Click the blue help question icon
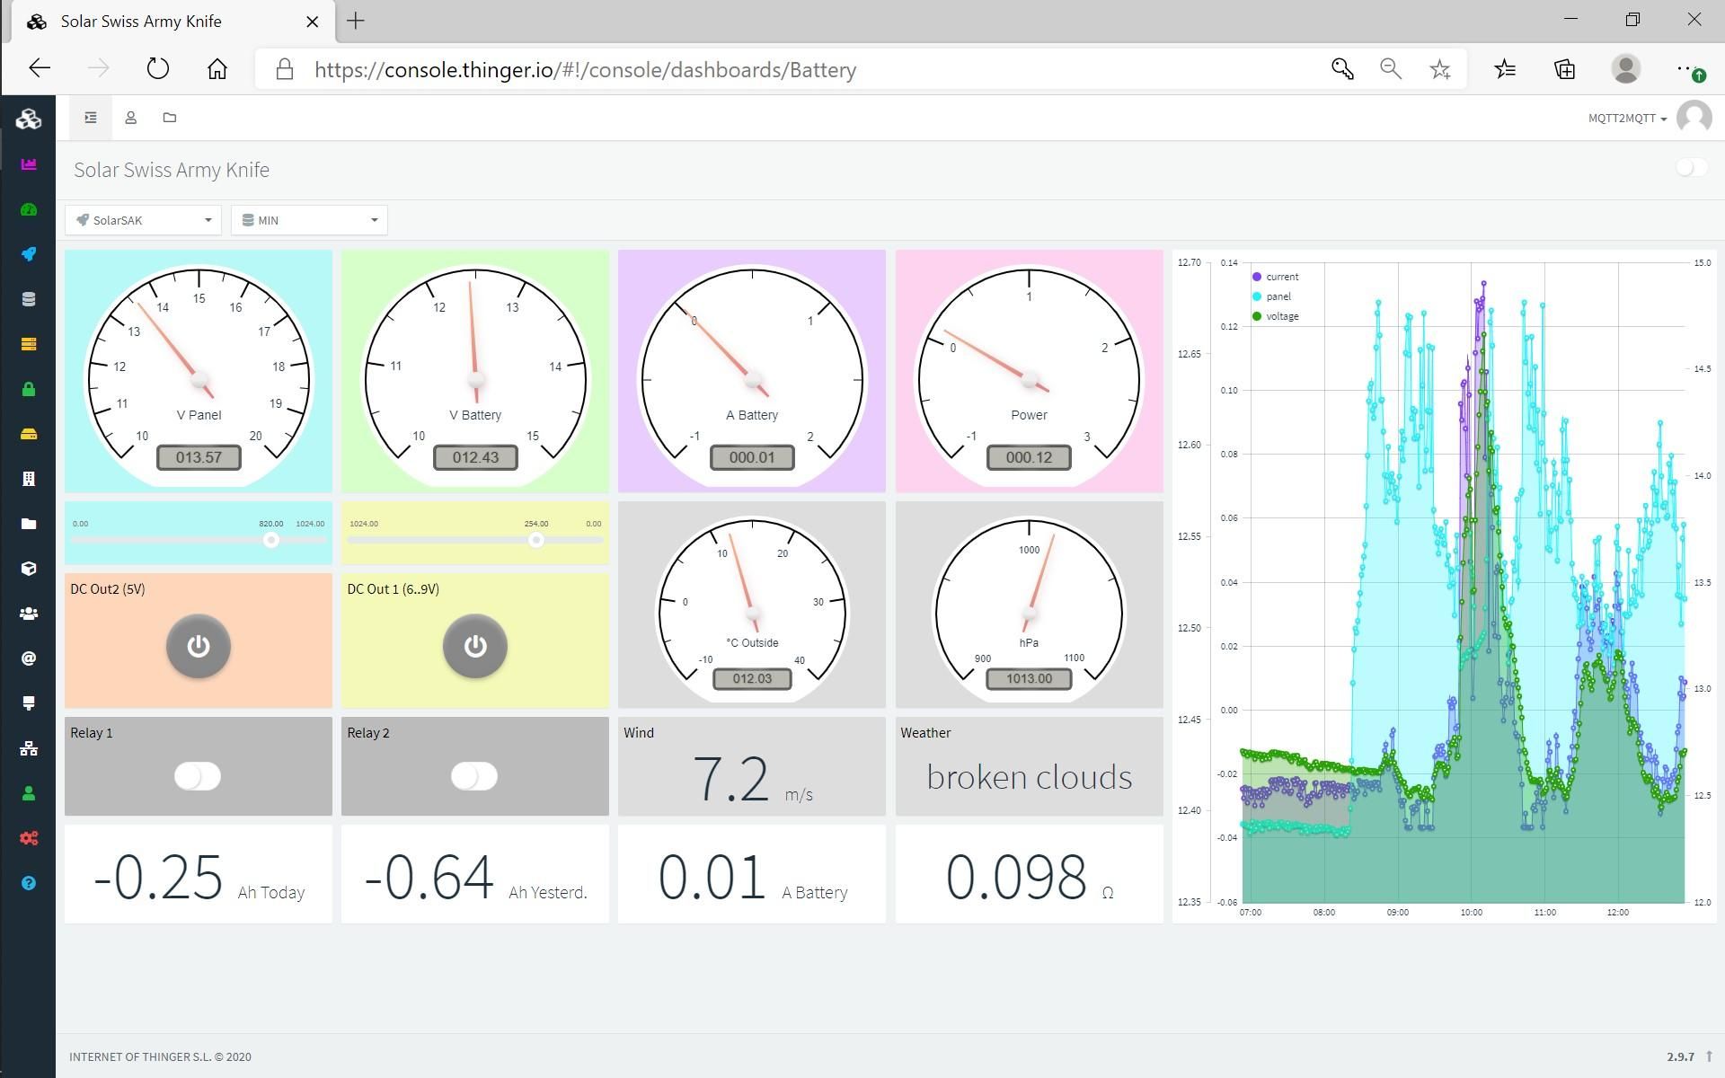Viewport: 1725px width, 1078px height. pos(29,883)
